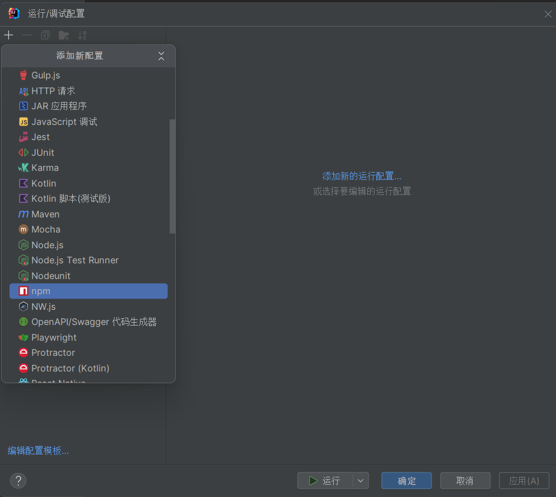Click the minus remove configuration icon
556x497 pixels.
pyautogui.click(x=27, y=35)
